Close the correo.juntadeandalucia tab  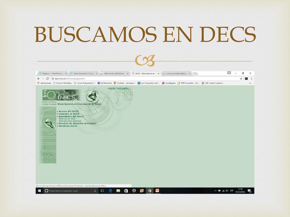point(189,73)
